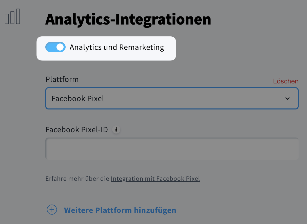
Task: Click Weitere Plattform hinzufügen
Action: (x=120, y=210)
